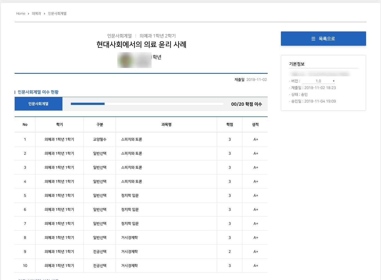Viewport: 381px width, 280px height.
Task: Click the blurred student profile thumbnail
Action: pos(134,60)
